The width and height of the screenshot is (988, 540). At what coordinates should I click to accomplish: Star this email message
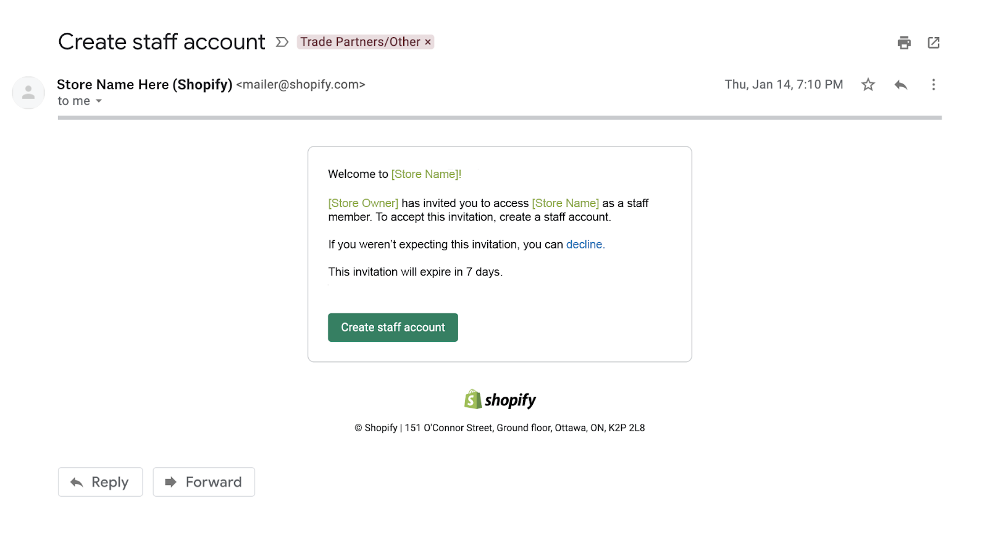click(868, 85)
